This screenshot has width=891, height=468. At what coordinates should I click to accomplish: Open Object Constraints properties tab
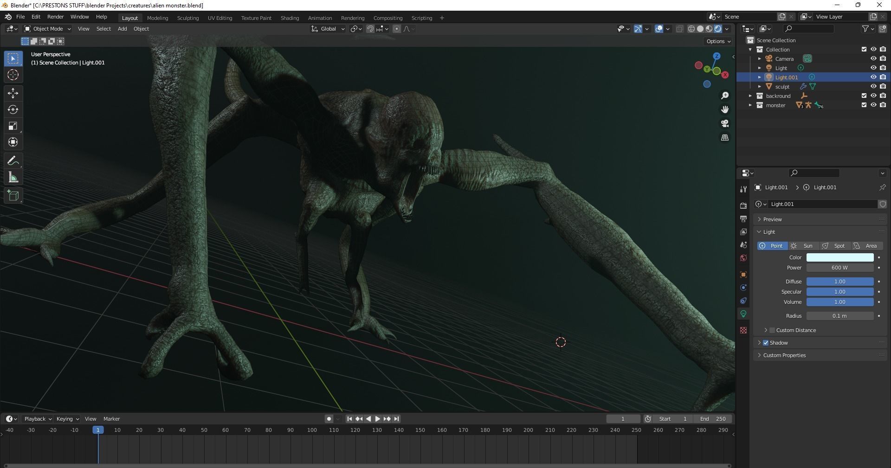coord(743,301)
